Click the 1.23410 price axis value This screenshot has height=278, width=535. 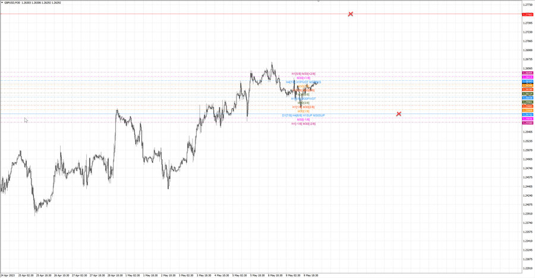[527, 241]
